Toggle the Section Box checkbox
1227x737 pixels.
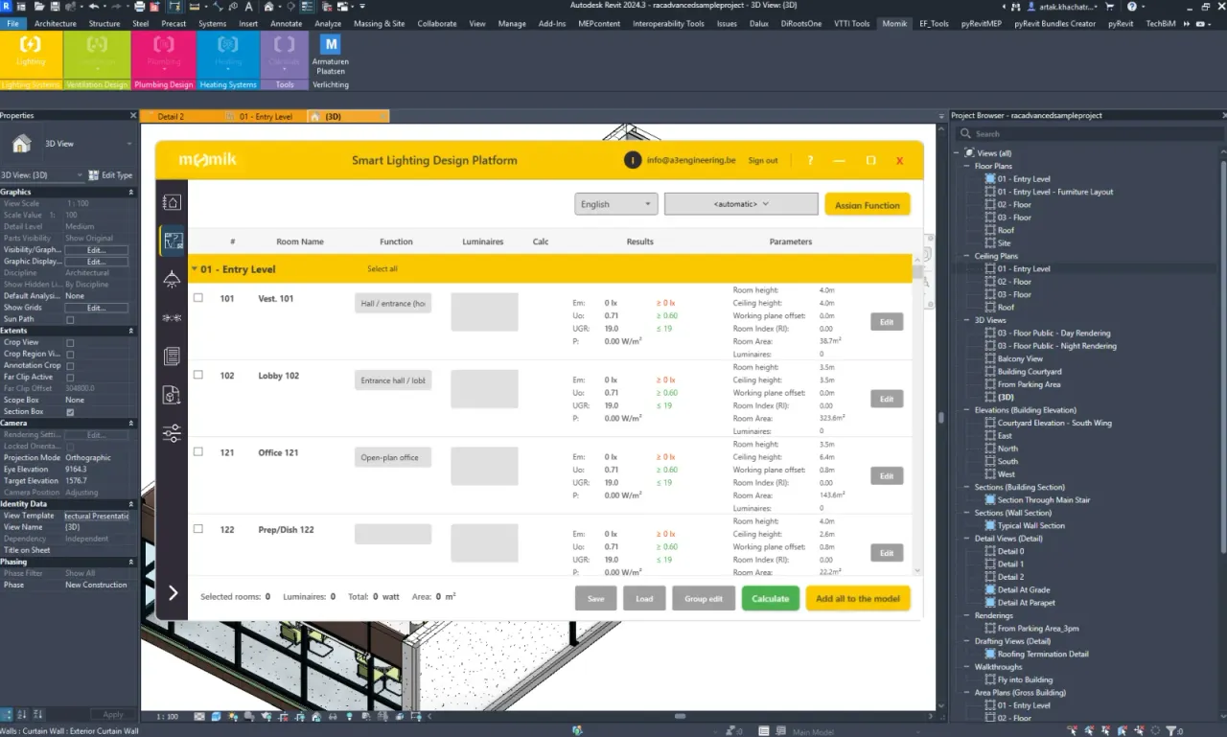click(x=70, y=411)
